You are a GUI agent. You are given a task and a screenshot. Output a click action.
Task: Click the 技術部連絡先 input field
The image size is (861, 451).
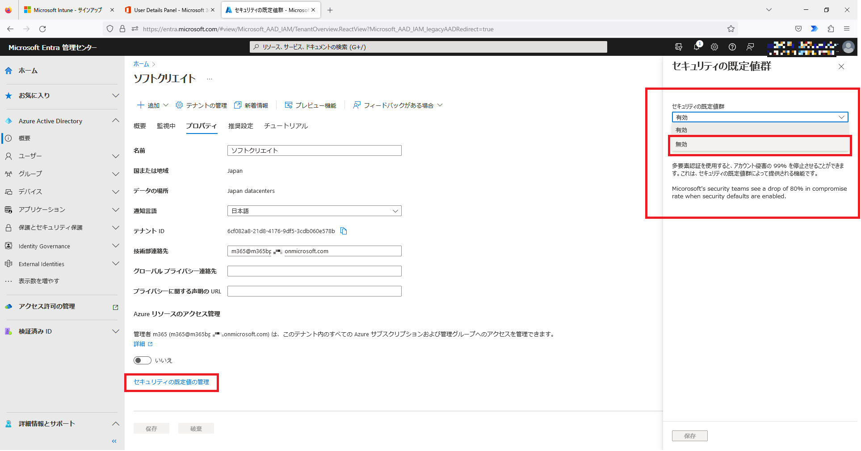315,251
